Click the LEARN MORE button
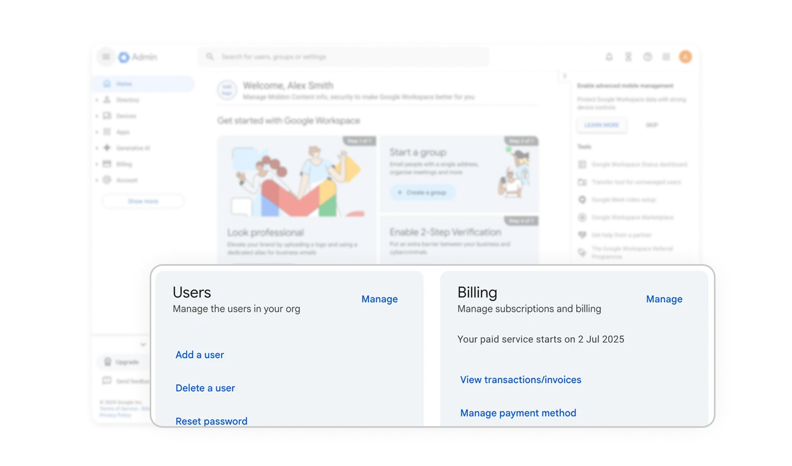 [602, 125]
